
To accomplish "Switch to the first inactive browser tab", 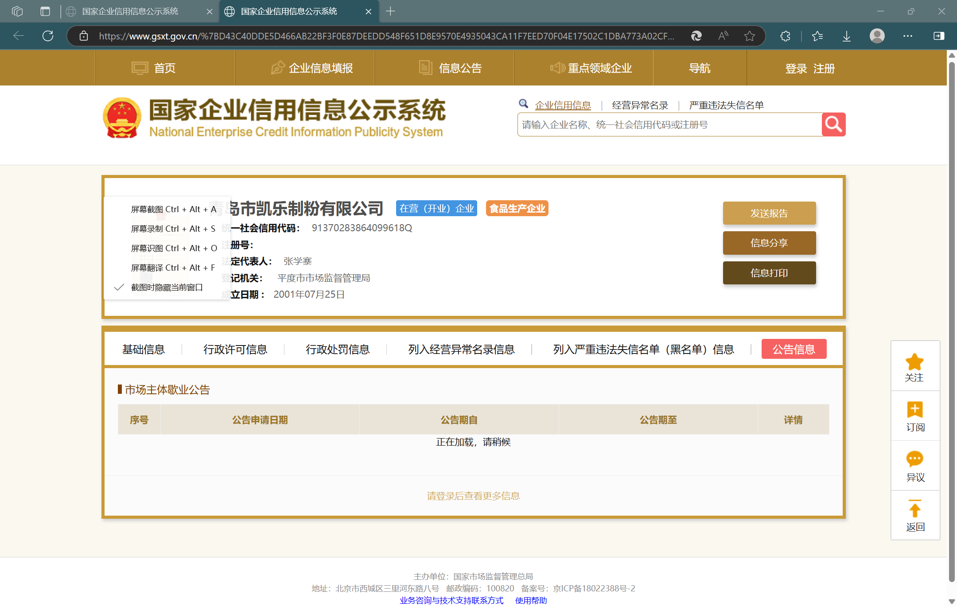I will pos(139,12).
